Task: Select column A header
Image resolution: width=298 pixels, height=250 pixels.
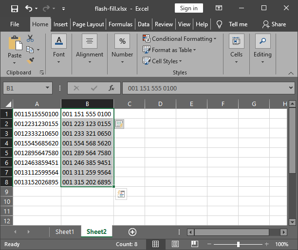Action: (x=37, y=104)
